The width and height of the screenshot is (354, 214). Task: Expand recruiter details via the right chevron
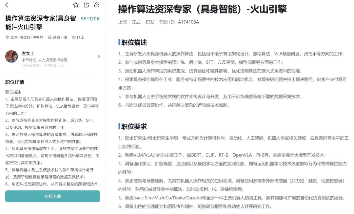(x=99, y=56)
